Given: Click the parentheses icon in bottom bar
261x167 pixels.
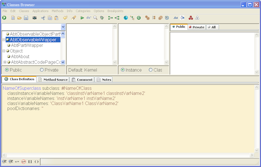Looking at the screenshot, I should 37,161.
